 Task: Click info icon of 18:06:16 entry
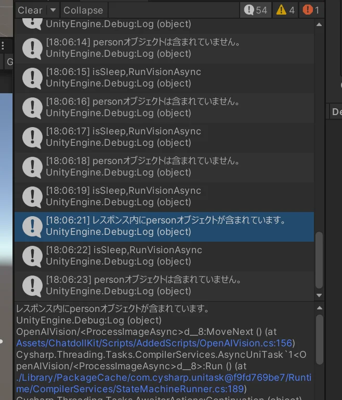tap(32, 108)
